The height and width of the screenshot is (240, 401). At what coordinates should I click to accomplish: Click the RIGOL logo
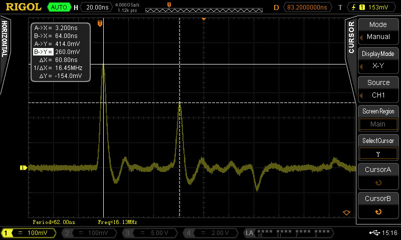24,7
